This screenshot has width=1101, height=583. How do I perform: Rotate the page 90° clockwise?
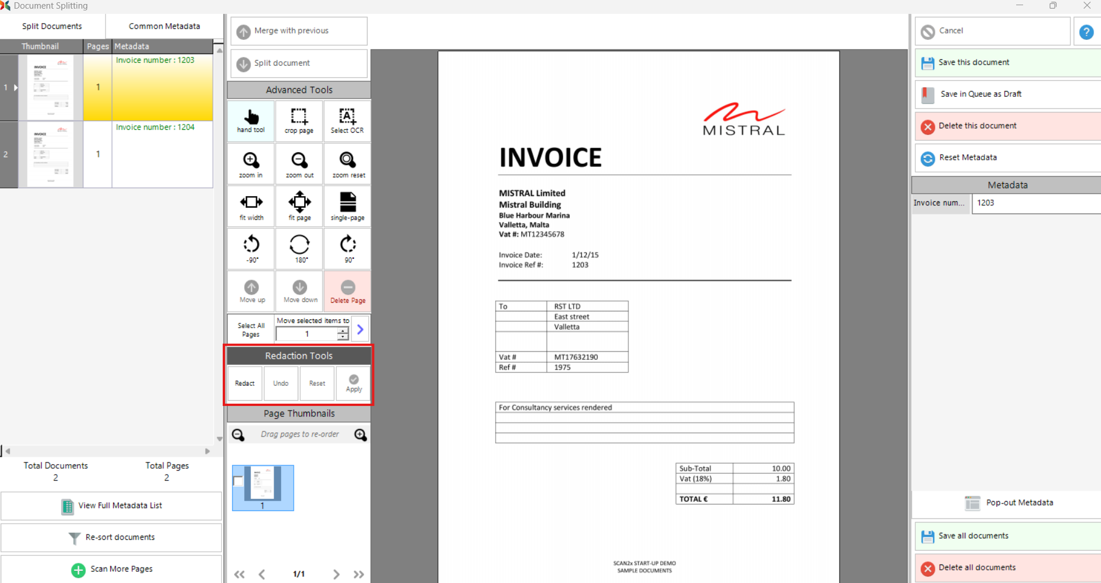point(348,249)
